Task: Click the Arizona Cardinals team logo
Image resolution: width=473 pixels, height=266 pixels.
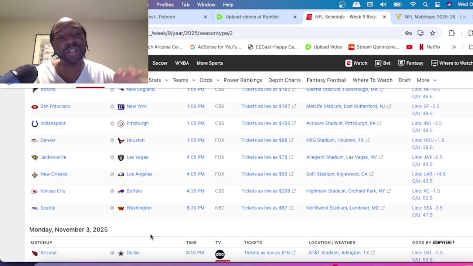Action: point(34,253)
